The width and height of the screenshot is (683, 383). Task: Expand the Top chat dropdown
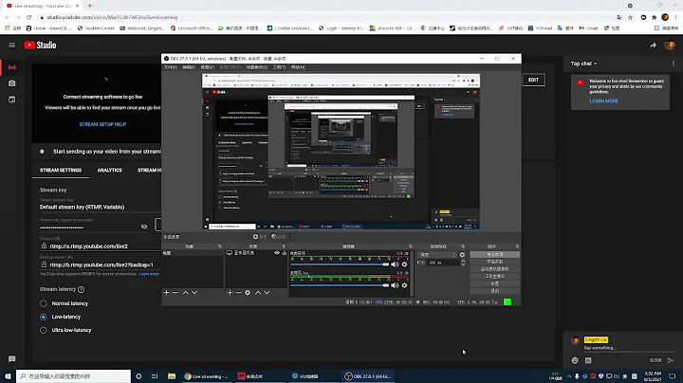(583, 64)
